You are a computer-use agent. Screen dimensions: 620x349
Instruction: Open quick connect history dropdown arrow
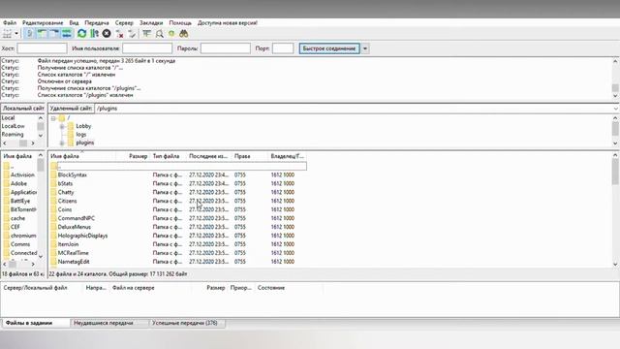pos(365,48)
